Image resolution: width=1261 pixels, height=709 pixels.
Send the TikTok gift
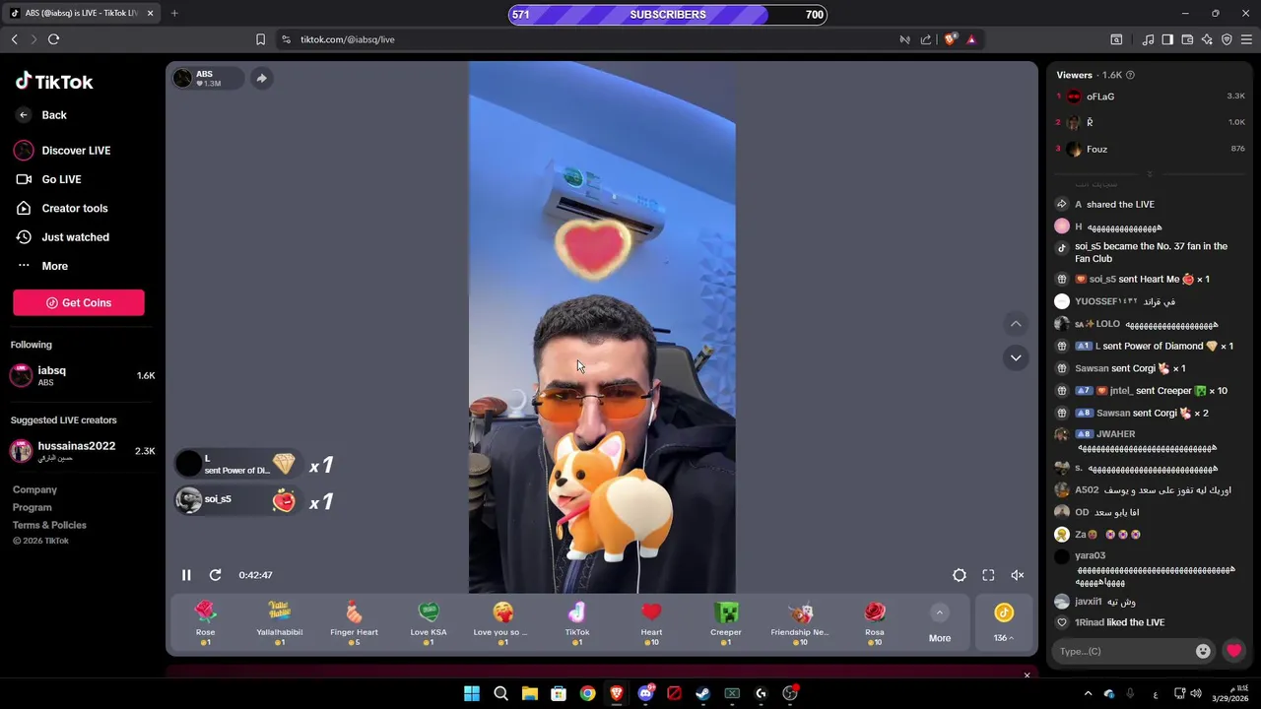[577, 623]
